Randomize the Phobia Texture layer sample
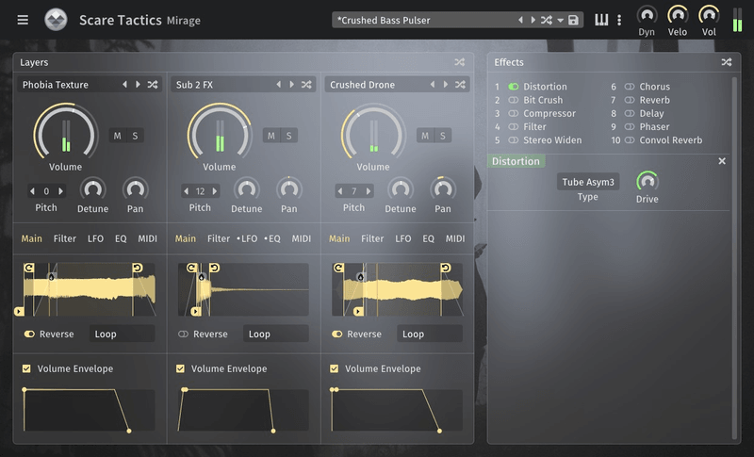754x457 pixels. [153, 85]
